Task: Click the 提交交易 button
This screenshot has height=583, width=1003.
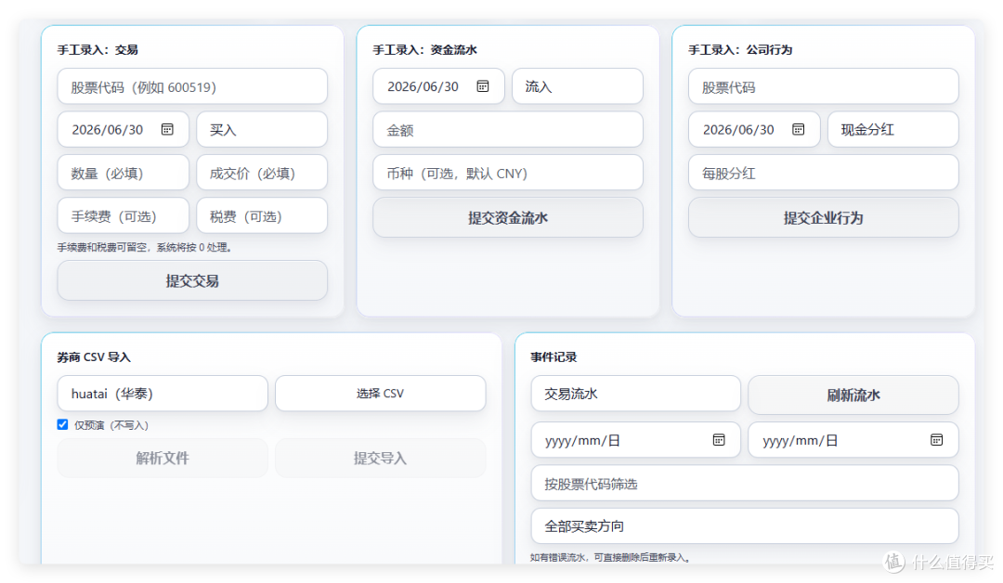Action: coord(192,280)
